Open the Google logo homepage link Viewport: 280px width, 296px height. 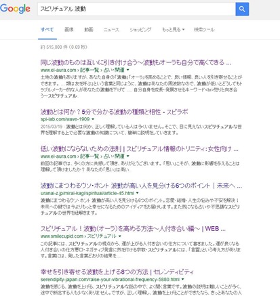point(15,9)
